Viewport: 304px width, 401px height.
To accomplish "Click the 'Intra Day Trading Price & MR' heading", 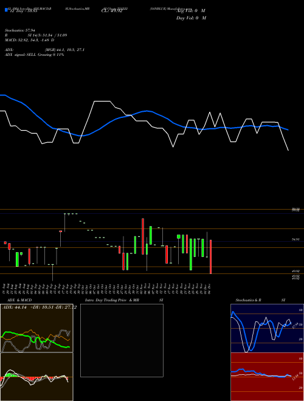I will (112, 300).
